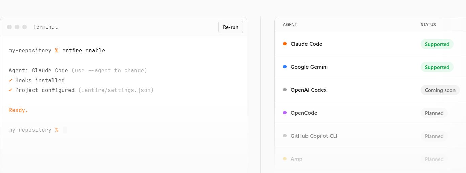This screenshot has height=173, width=466.
Task: Click the dot beside GitHub Copilot CLI
Action: 285,136
